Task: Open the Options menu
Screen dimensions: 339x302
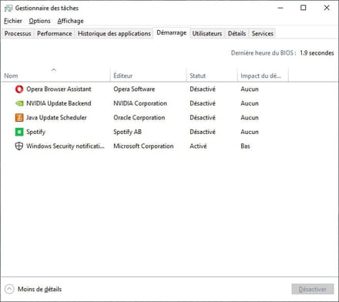Action: pos(39,21)
